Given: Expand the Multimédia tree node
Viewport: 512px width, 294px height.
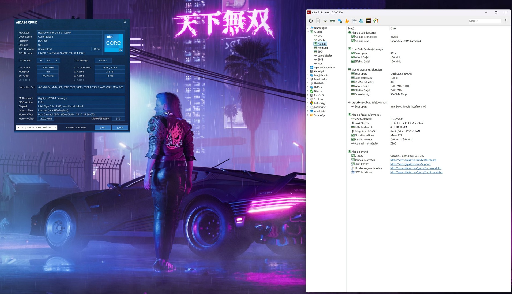Looking at the screenshot, I should [x=308, y=79].
